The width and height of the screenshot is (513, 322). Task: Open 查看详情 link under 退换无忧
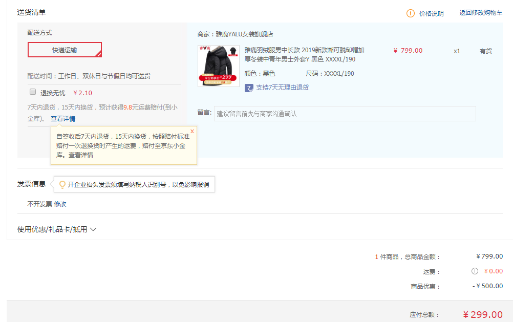(63, 119)
